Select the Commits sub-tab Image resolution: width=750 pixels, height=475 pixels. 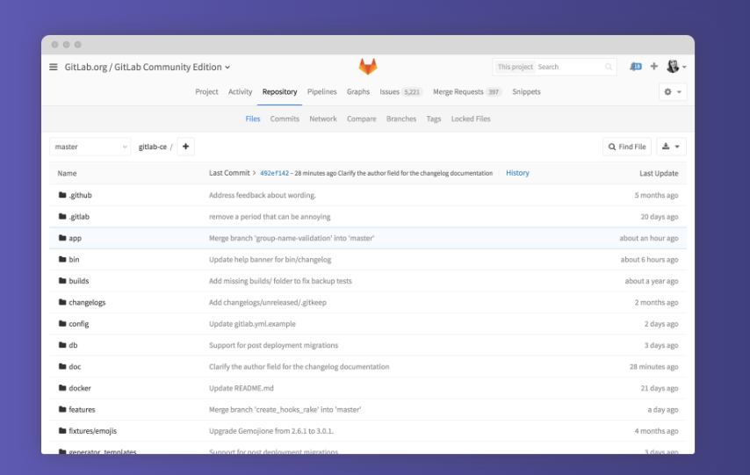[285, 119]
